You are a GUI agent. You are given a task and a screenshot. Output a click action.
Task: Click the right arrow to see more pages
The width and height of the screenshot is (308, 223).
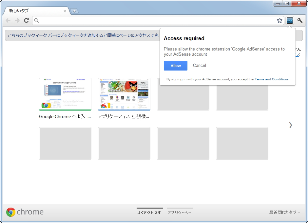point(290,125)
